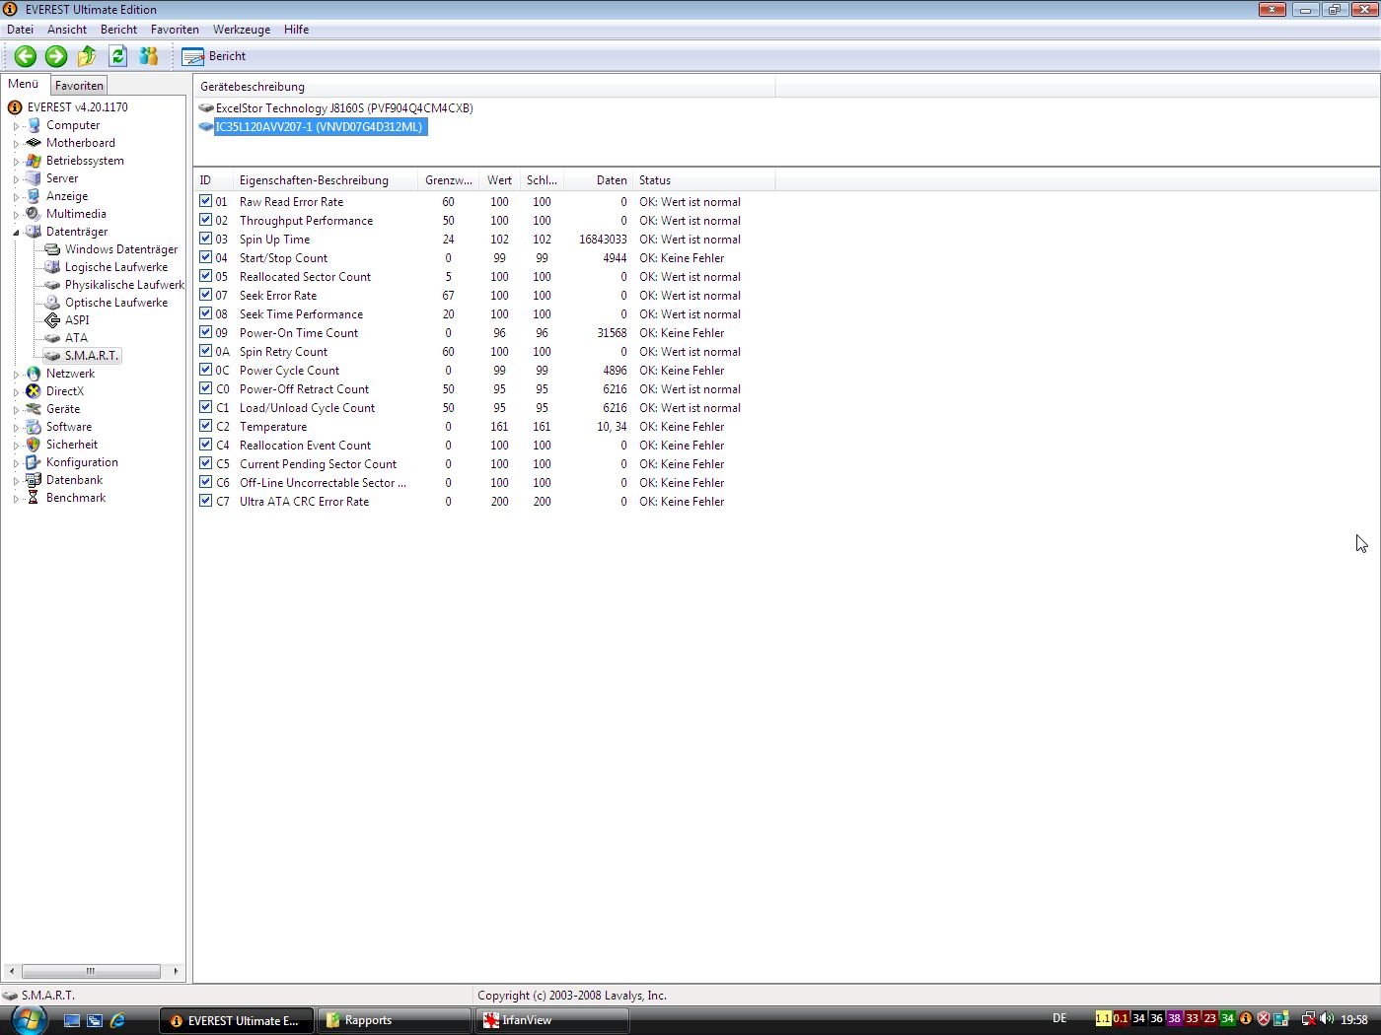
Task: Sort by the Eigenschaften-Beschreibung column header
Action: (314, 180)
